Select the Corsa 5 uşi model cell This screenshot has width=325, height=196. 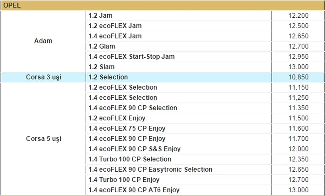[x=43, y=139]
